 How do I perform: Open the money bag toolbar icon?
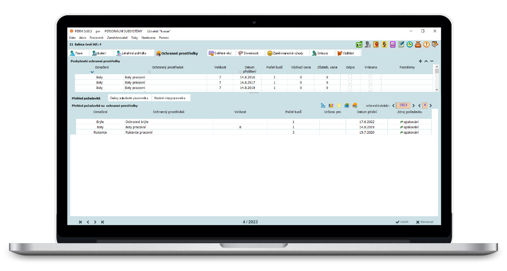coord(418,44)
